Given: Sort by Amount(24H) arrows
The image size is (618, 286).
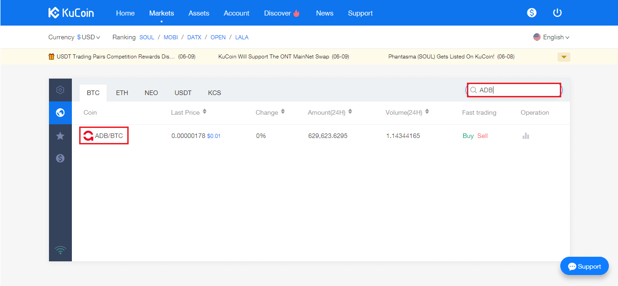Looking at the screenshot, I should tap(350, 112).
